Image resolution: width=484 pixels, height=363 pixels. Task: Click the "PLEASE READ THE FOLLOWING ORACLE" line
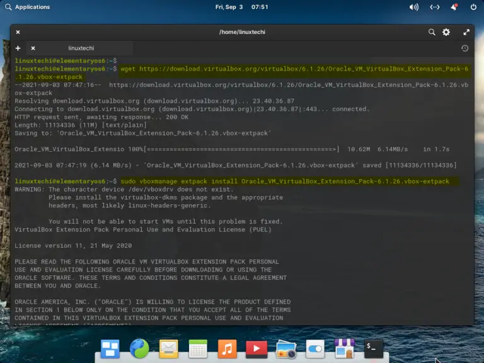pos(147,262)
